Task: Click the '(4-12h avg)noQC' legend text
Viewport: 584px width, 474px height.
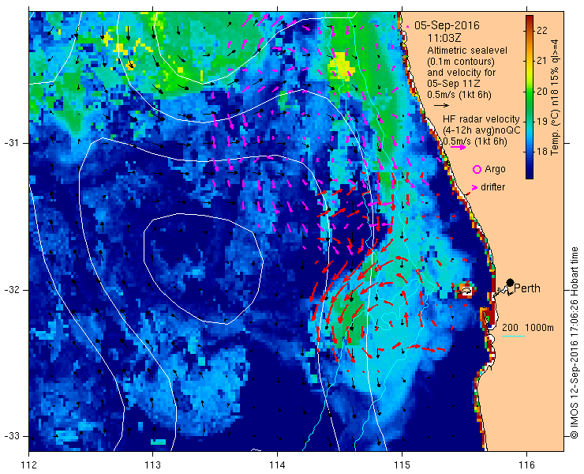Action: click(x=481, y=130)
